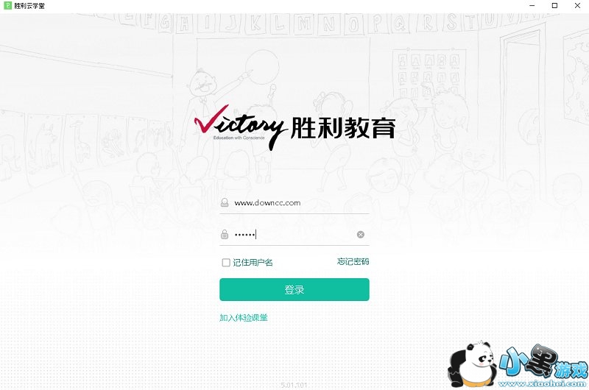Viewport: 589px width, 390px height.
Task: Open the 加入体验课堂 link
Action: [x=244, y=318]
